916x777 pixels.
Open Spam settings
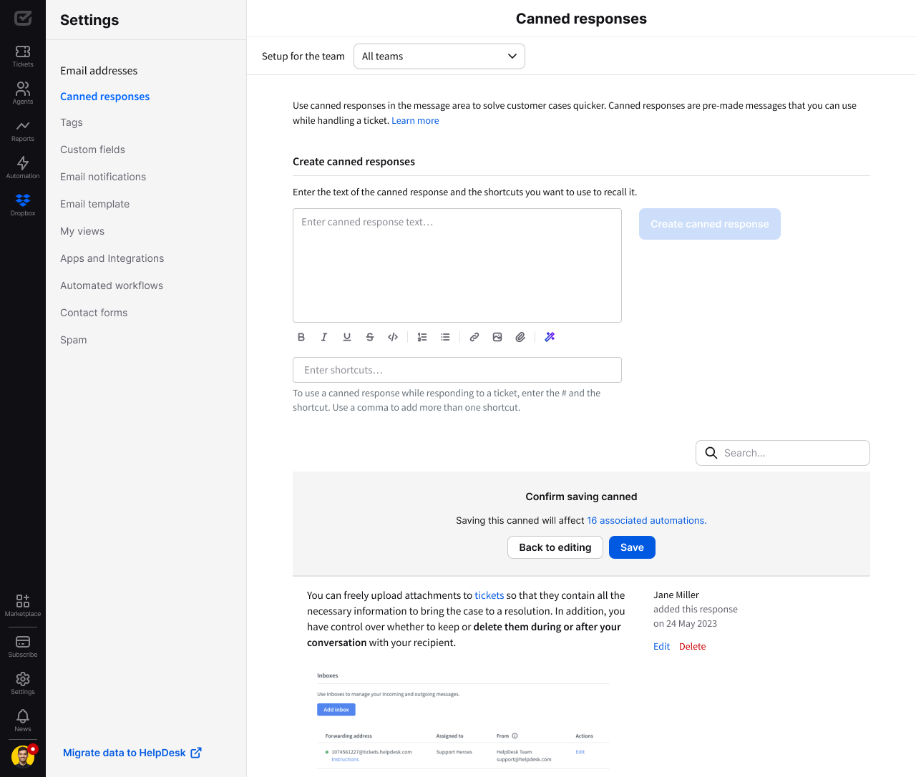click(74, 340)
